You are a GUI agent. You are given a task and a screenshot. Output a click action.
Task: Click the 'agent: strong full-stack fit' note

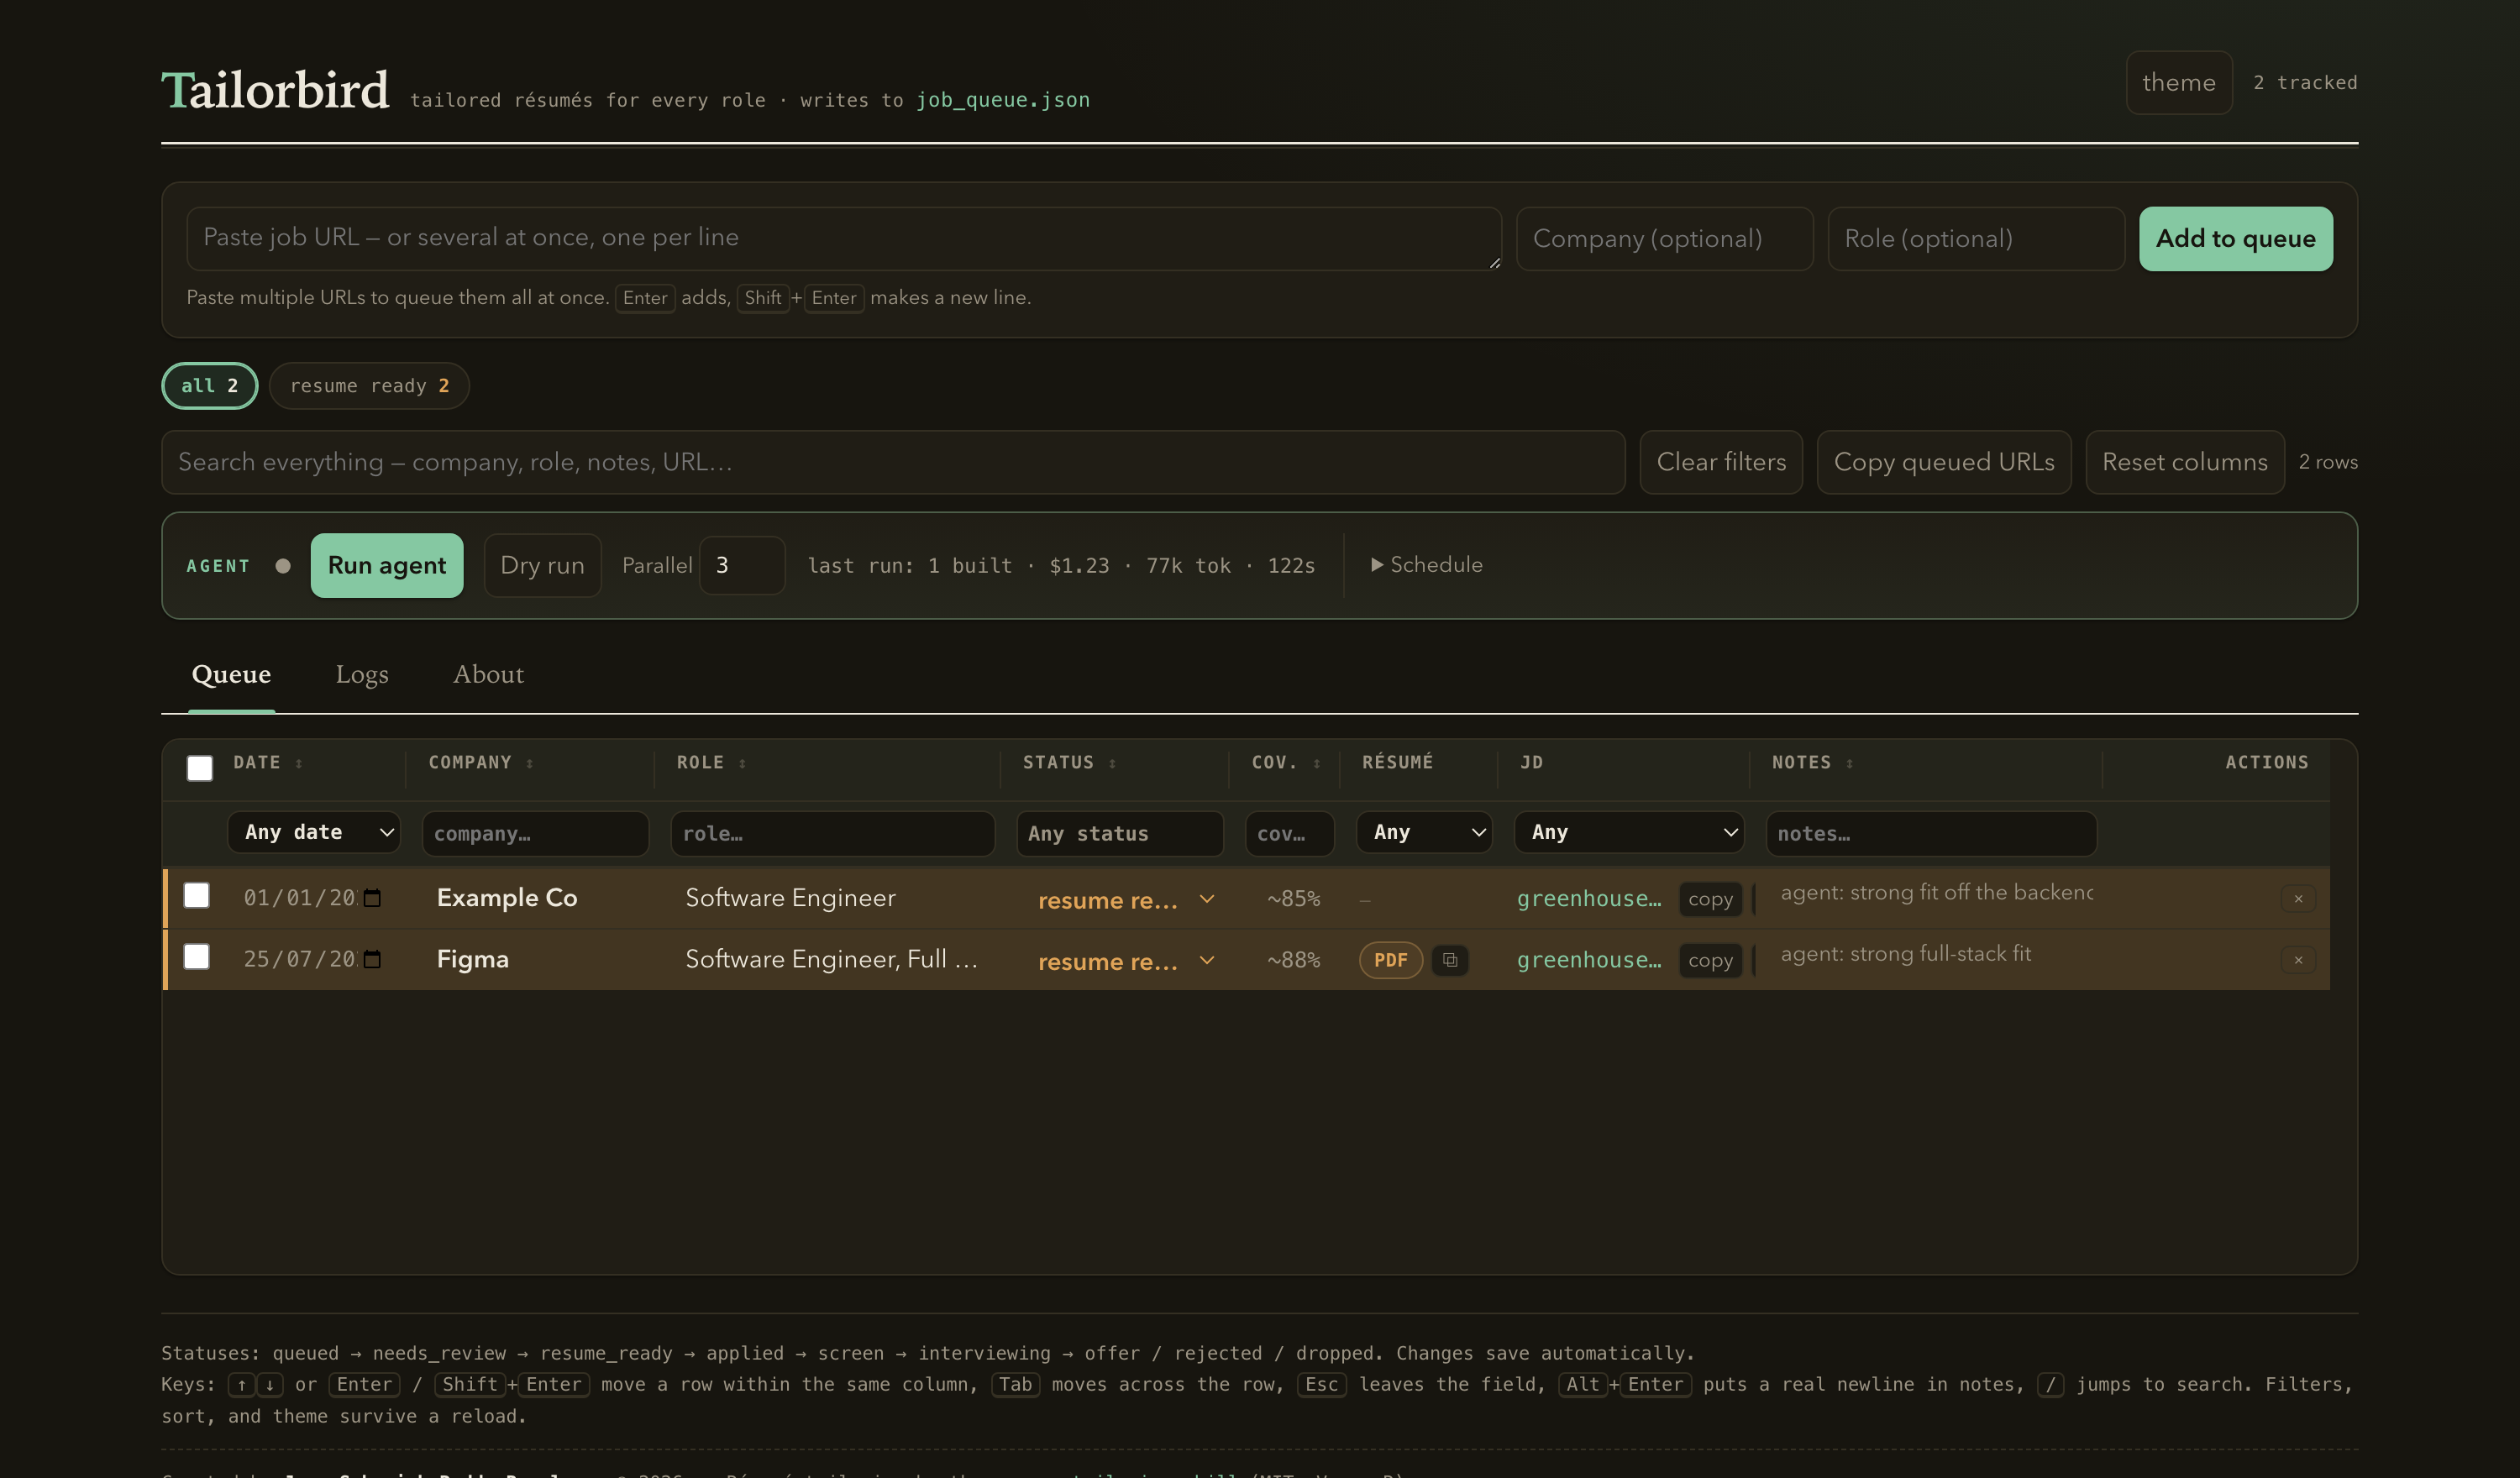pyautogui.click(x=1905, y=954)
